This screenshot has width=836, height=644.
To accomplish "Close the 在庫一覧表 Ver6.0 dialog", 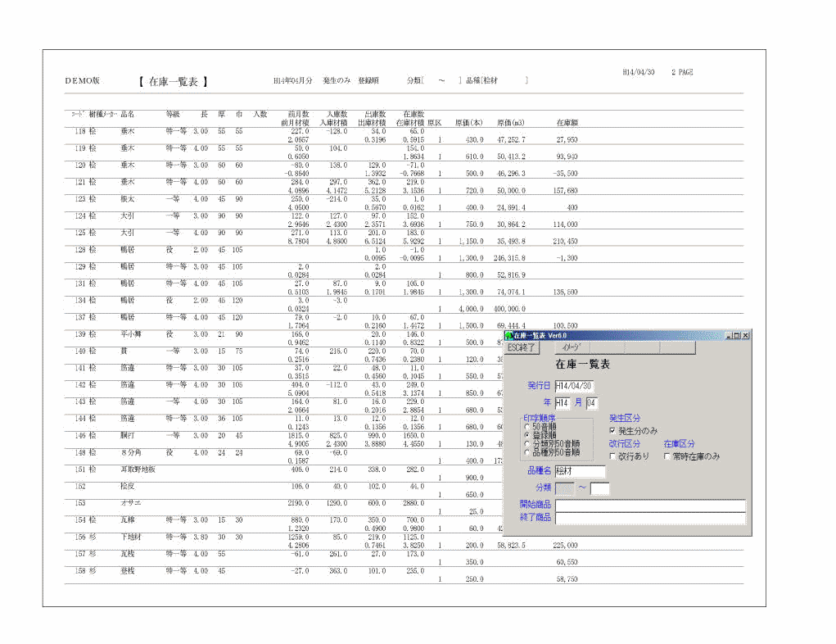I will [x=745, y=336].
